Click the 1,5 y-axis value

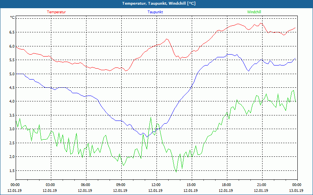[13, 170]
